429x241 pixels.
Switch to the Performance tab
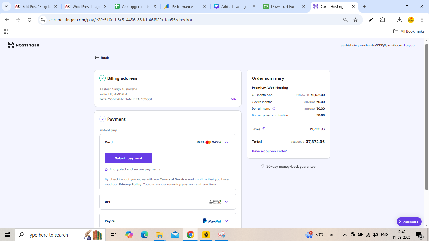[186, 6]
